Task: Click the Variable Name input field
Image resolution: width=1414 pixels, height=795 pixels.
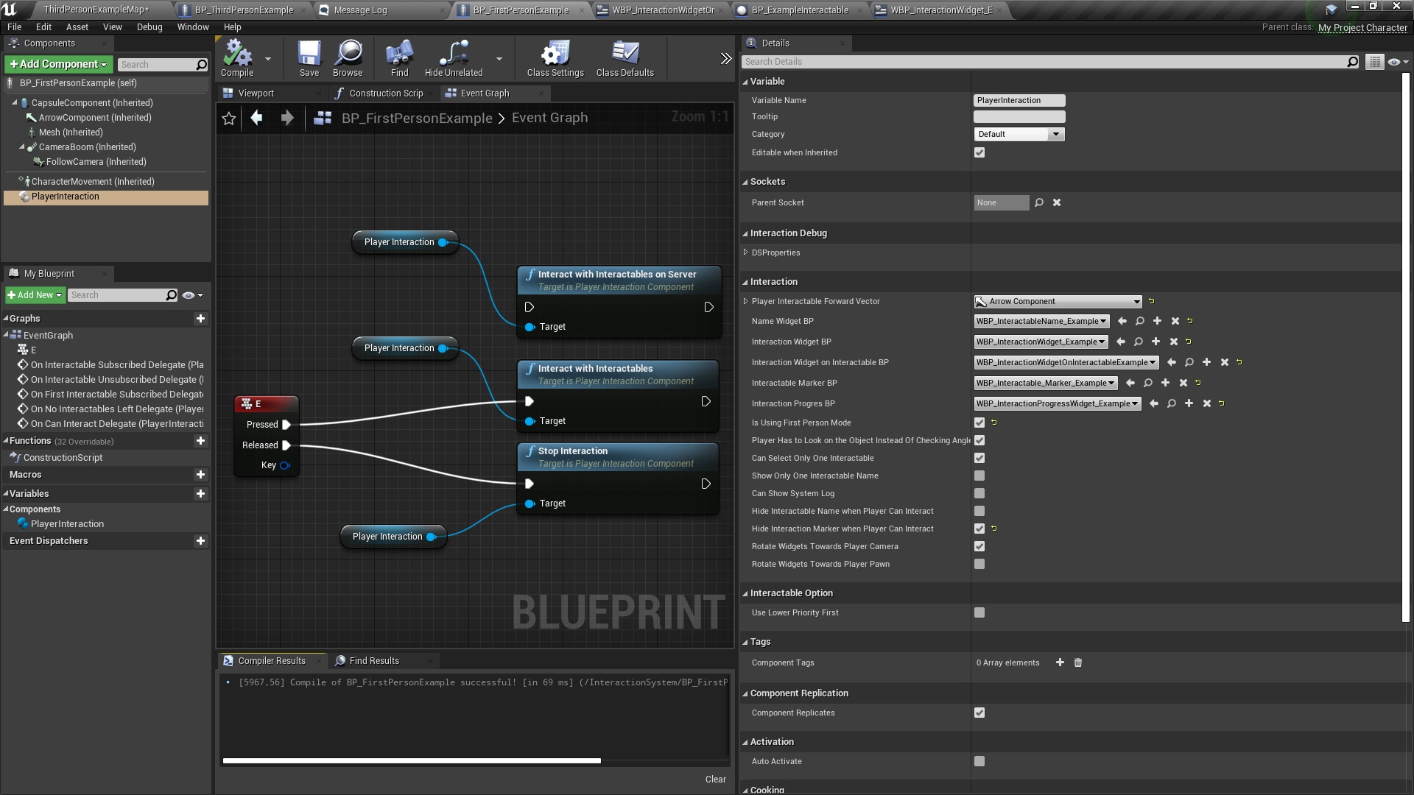Action: 1019,100
